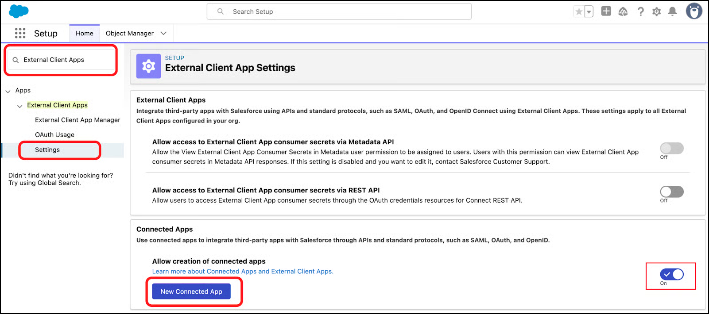
Task: Open the Trailhead guidance icon
Action: coord(623,12)
